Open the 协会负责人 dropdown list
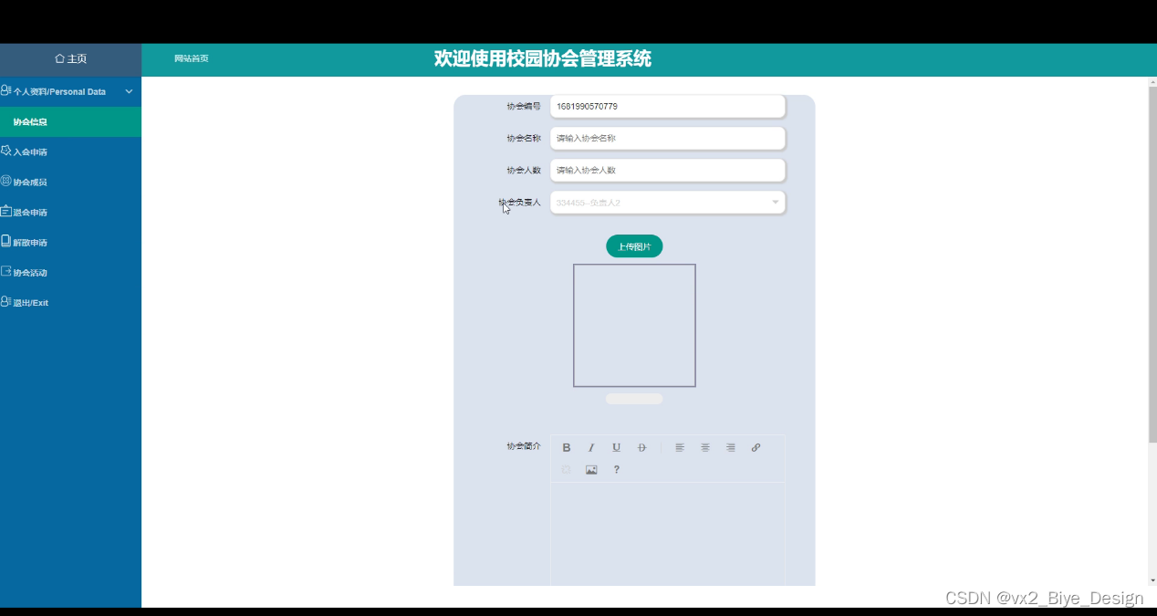 tap(667, 203)
